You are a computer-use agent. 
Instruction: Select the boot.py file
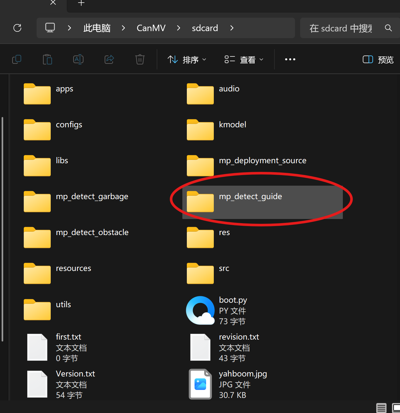pos(233,300)
